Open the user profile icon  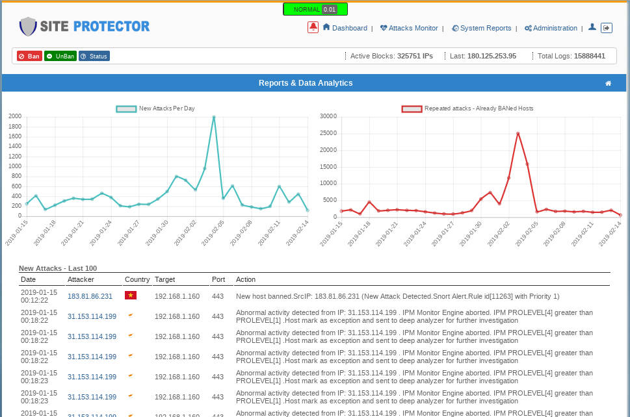pyautogui.click(x=592, y=27)
